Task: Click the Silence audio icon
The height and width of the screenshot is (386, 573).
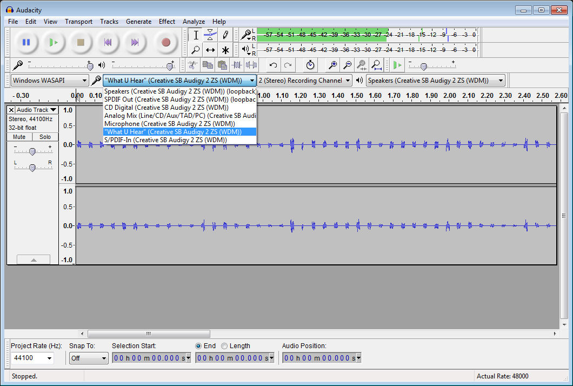Action: pos(251,65)
